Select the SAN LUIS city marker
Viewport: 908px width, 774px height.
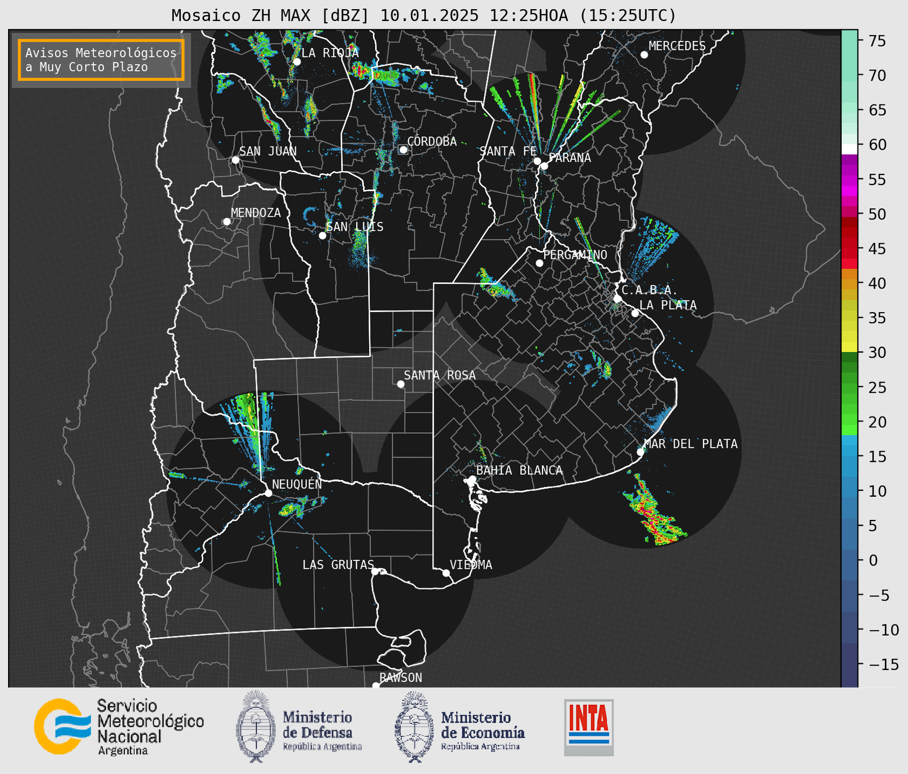tap(322, 235)
